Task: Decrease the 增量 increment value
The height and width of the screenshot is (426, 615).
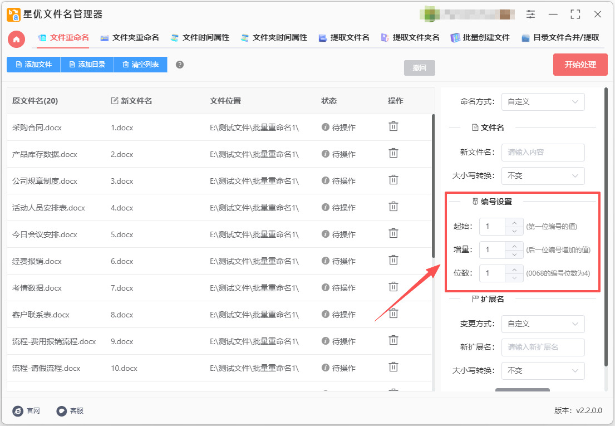Action: [514, 254]
